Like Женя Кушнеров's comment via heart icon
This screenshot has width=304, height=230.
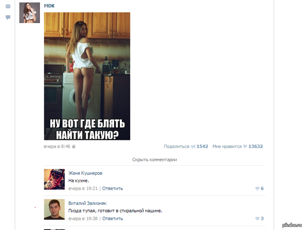click(257, 188)
